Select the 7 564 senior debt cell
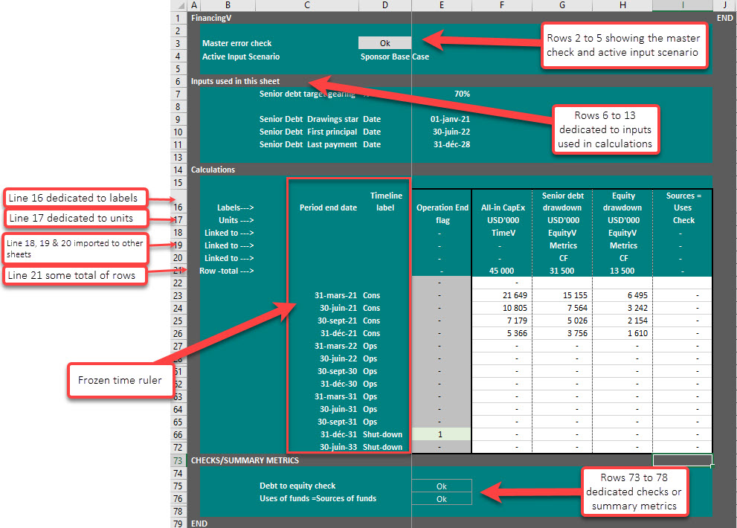This screenshot has width=737, height=528. point(561,309)
